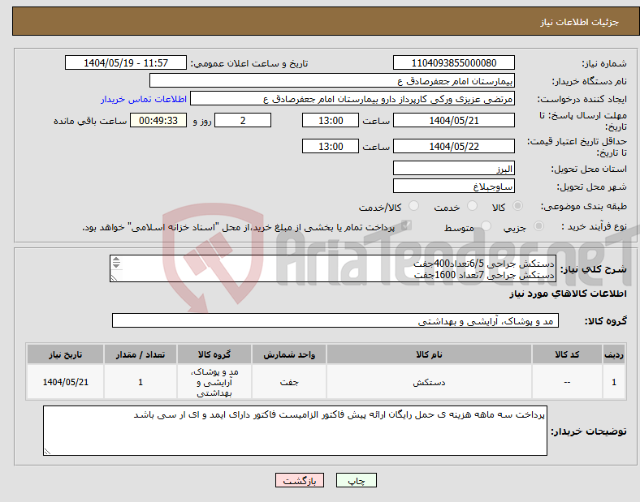Click the announcement date field 1404/05/19 - 11:57
This screenshot has width=640, height=502.
[126, 63]
